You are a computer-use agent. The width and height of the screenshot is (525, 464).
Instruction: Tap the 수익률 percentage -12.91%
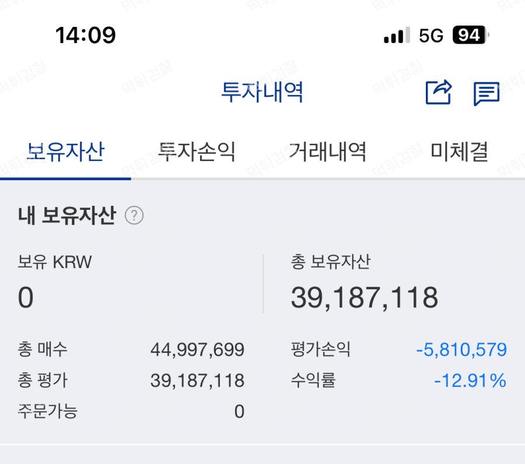[x=470, y=381]
